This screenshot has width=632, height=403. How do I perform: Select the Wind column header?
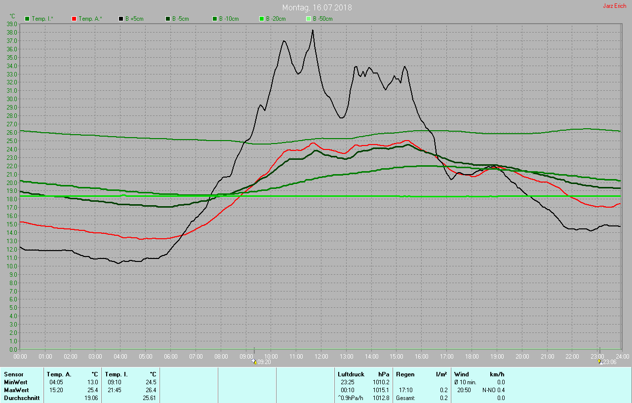coord(461,374)
